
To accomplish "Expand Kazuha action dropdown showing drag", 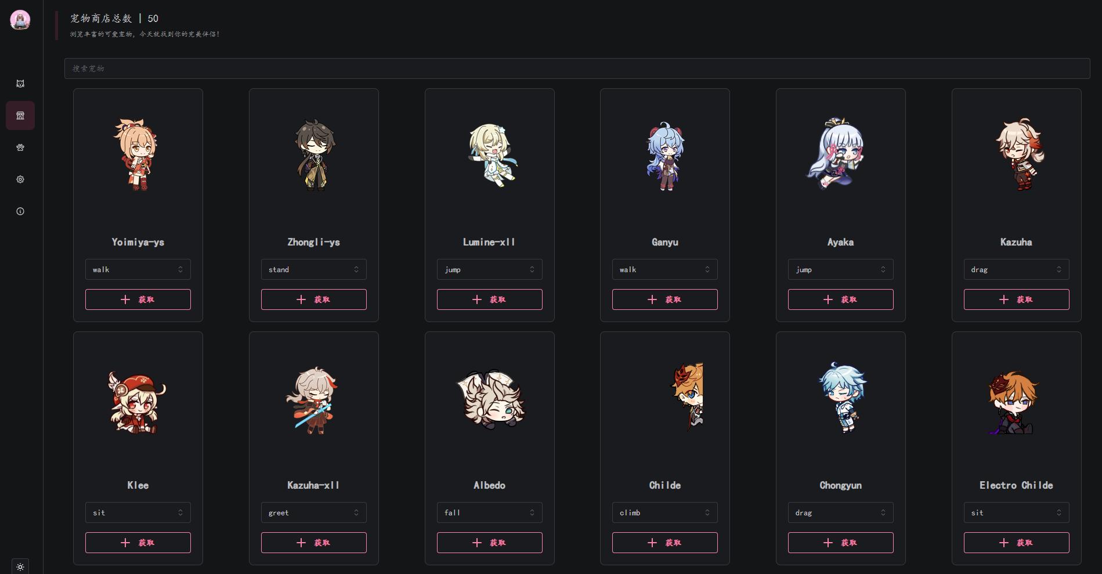I will tap(1017, 269).
